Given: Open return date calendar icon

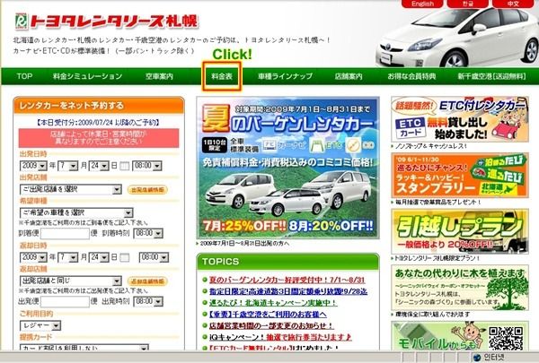Looking at the screenshot, I should [125, 257].
